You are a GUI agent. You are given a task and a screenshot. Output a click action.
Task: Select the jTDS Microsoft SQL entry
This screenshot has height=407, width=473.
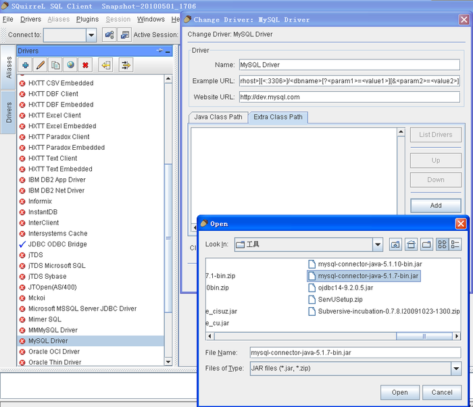(x=91, y=266)
